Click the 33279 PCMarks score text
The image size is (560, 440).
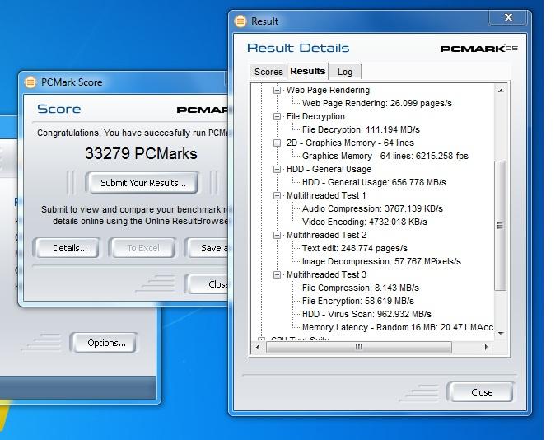point(141,154)
